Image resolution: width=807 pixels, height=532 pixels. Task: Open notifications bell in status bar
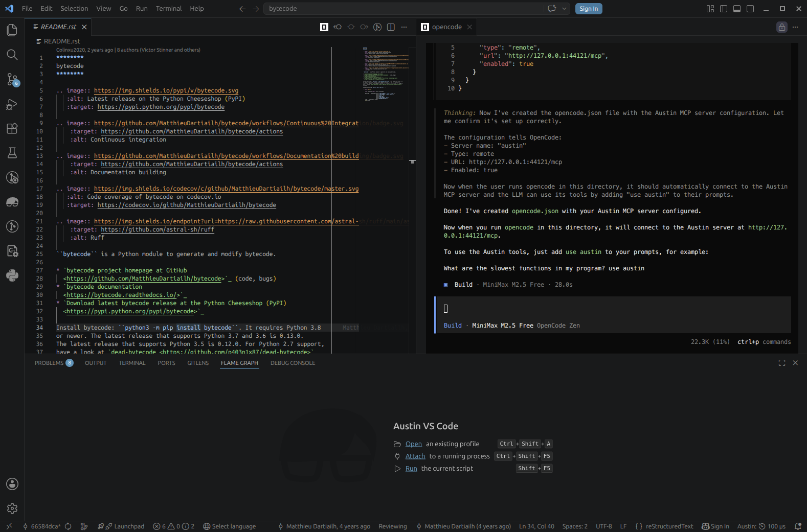[x=798, y=526]
